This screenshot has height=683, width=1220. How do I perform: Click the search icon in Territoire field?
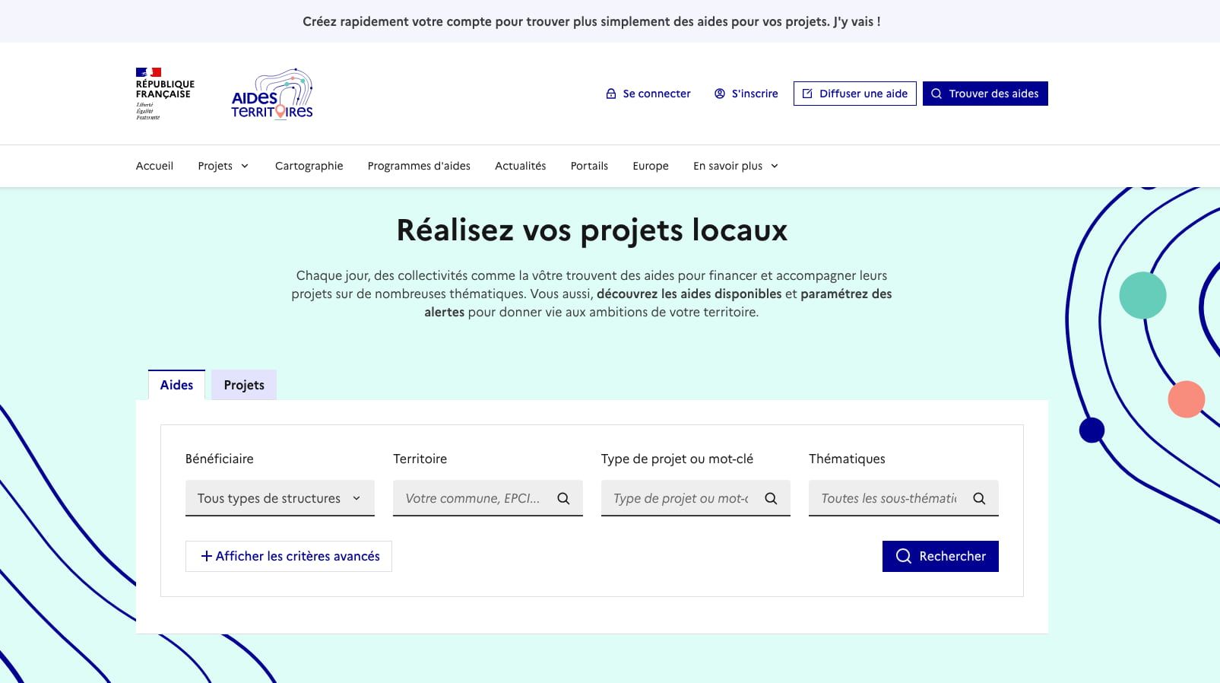563,498
